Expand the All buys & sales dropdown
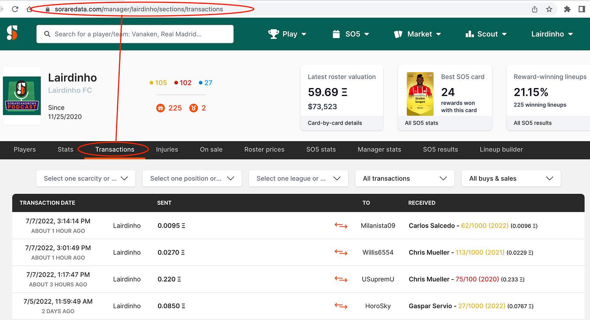Screen dimensions: 590x320 [x=511, y=178]
